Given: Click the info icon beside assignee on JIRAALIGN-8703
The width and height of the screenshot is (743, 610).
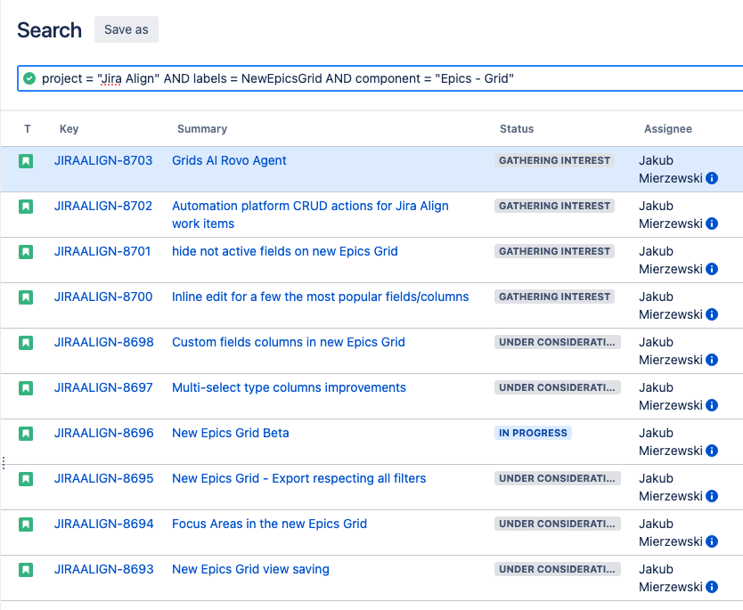Looking at the screenshot, I should click(x=712, y=178).
